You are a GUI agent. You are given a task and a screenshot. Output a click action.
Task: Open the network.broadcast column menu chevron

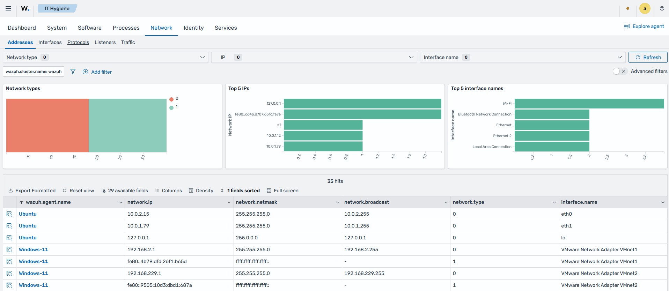pyautogui.click(x=446, y=202)
